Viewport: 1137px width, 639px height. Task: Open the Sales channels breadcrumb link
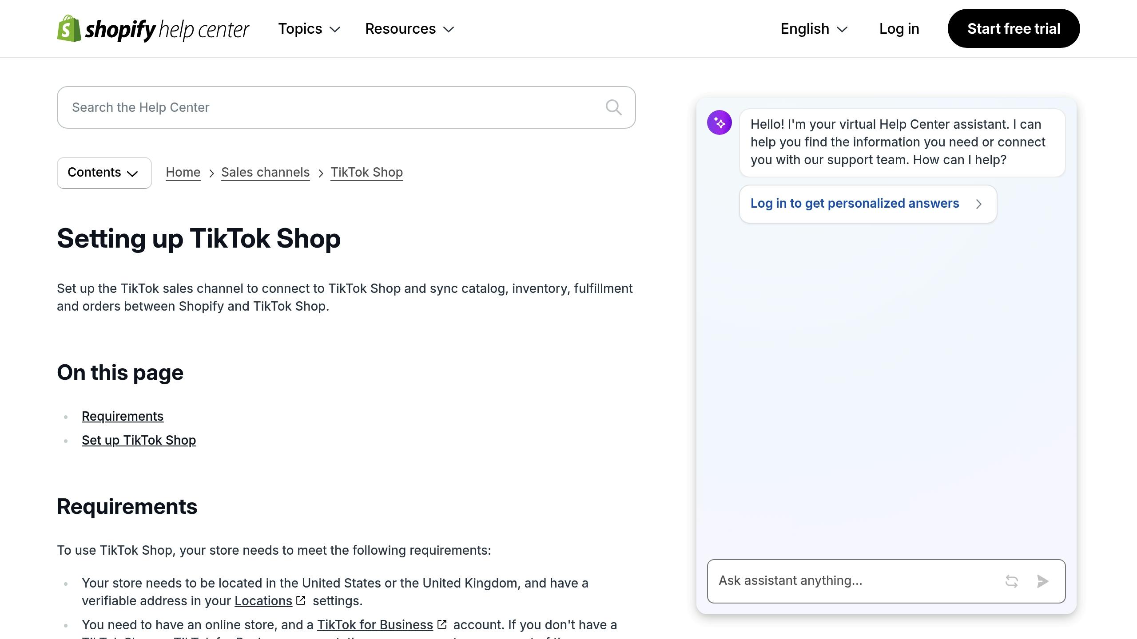265,172
